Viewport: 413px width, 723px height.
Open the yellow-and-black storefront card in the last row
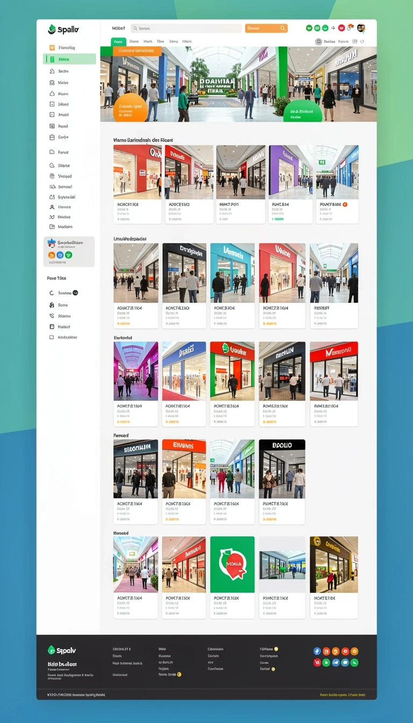[334, 577]
